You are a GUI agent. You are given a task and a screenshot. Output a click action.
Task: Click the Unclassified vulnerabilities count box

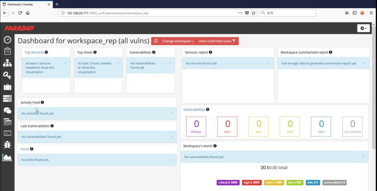352,126
